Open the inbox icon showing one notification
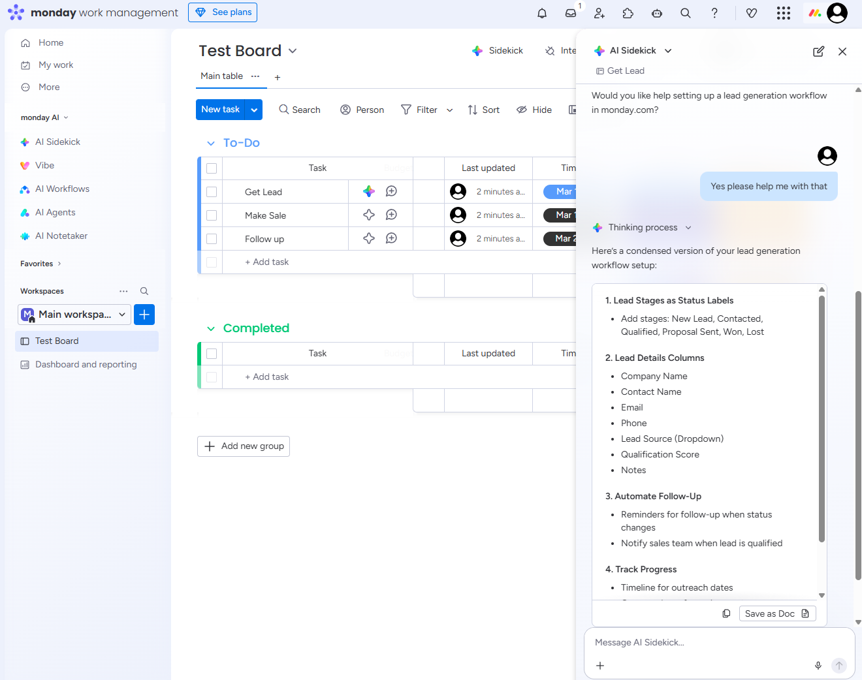 click(x=571, y=12)
